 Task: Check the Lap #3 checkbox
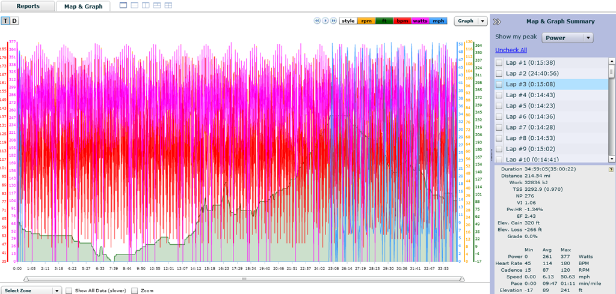pos(499,84)
